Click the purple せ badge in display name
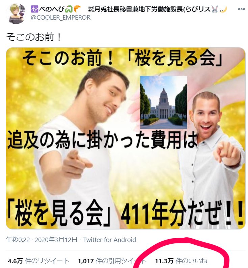The image size is (248, 268). [35, 9]
